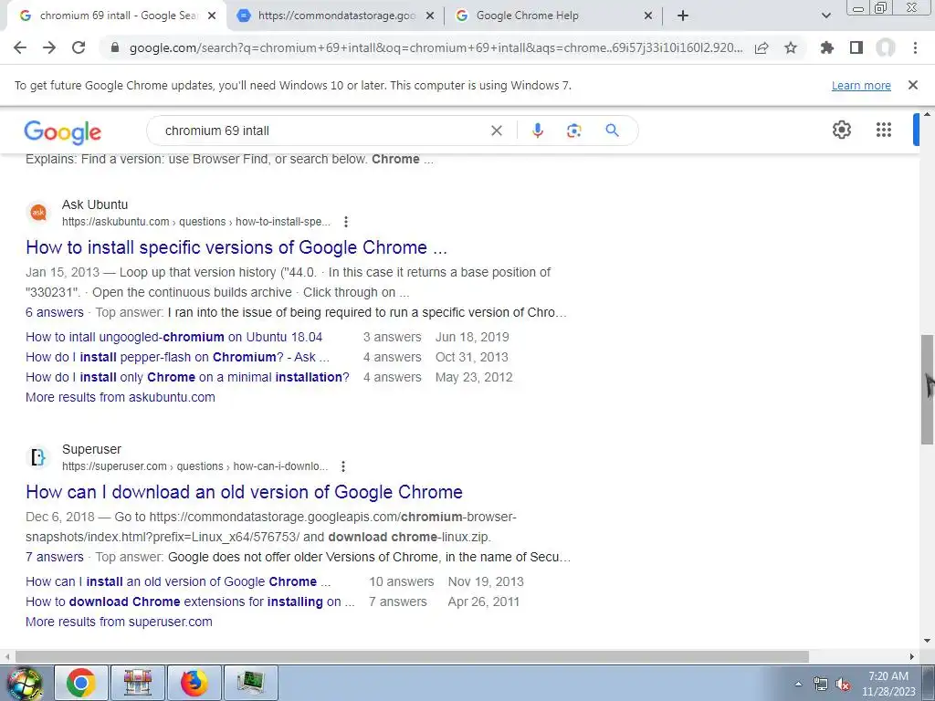This screenshot has width=935, height=701.
Task: Open More results from superuser.com
Action: (119, 622)
